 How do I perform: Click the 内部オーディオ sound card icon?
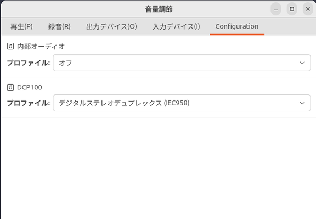coord(10,46)
